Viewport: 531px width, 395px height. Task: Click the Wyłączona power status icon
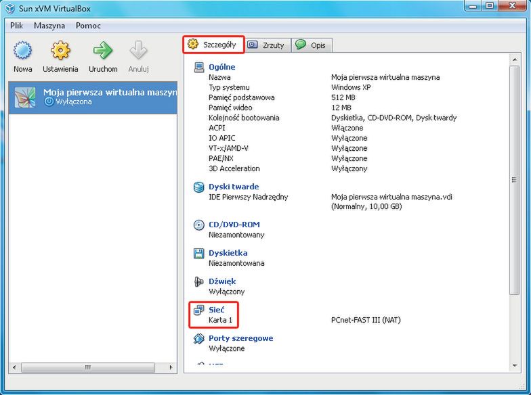[x=49, y=101]
